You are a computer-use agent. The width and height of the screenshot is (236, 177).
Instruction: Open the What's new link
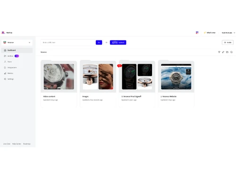pos(210,33)
